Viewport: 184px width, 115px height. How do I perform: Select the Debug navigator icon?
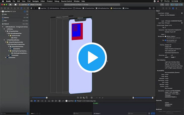point(21,8)
